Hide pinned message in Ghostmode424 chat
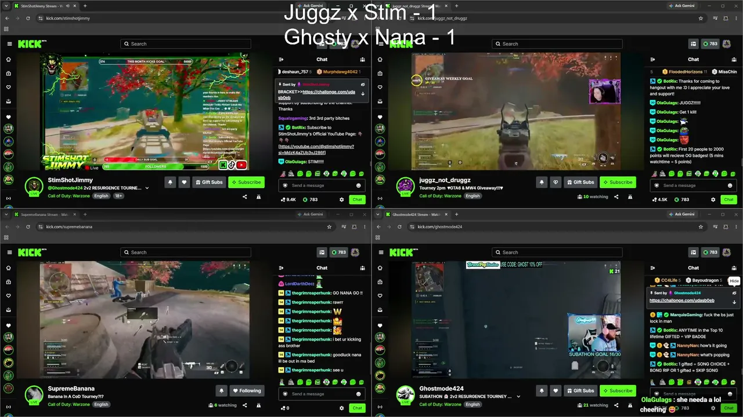 (734, 293)
